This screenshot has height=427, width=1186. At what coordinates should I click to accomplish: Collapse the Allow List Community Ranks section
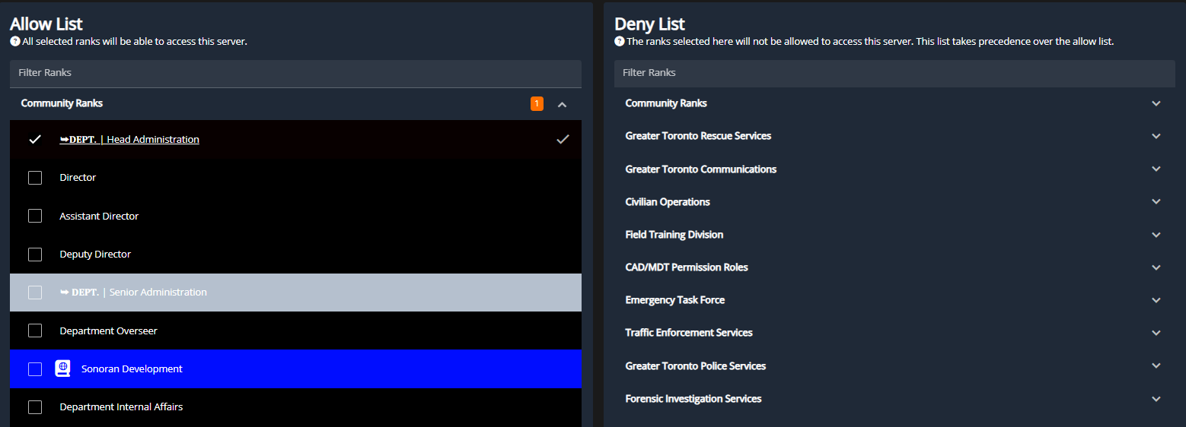[x=562, y=104]
